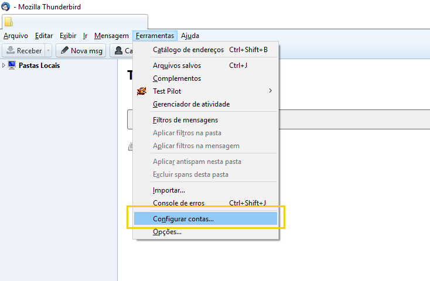The height and width of the screenshot is (281, 430).
Task: Expand Test Pilot submenu arrow
Action: click(x=271, y=91)
